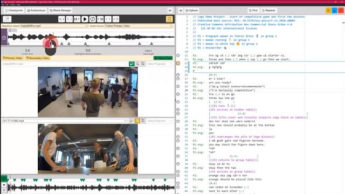The width and height of the screenshot is (345, 194).
Task: Open the G1-T1-YI360.mp4 file dropdown
Action: pos(65,121)
